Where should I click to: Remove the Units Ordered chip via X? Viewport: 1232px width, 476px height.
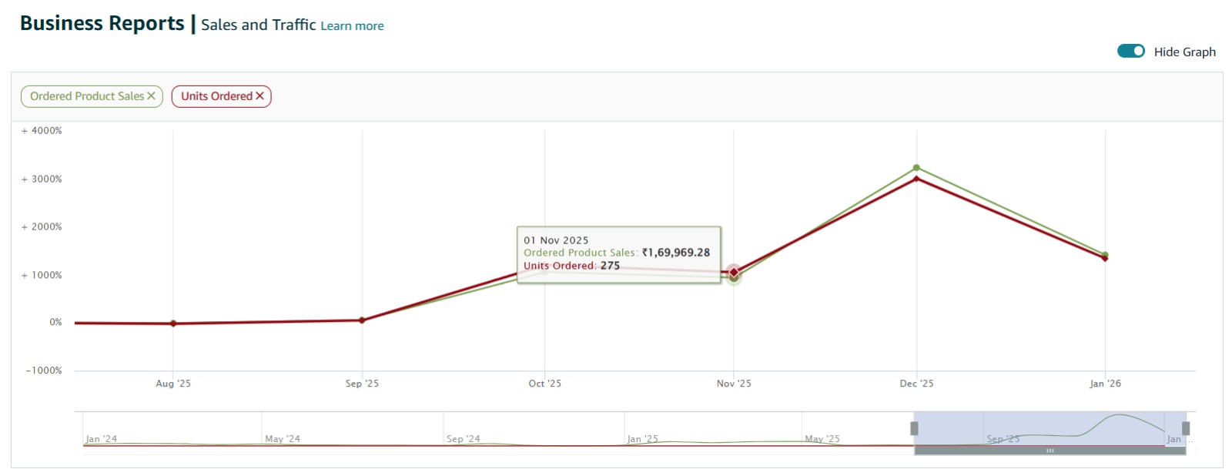click(259, 96)
